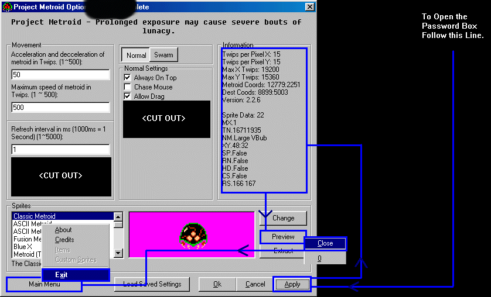Click the 'RS.166 167' line
The image size is (491, 297).
tap(239, 184)
